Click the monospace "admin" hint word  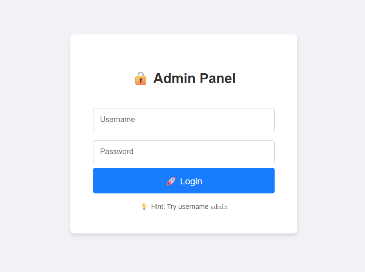click(219, 207)
